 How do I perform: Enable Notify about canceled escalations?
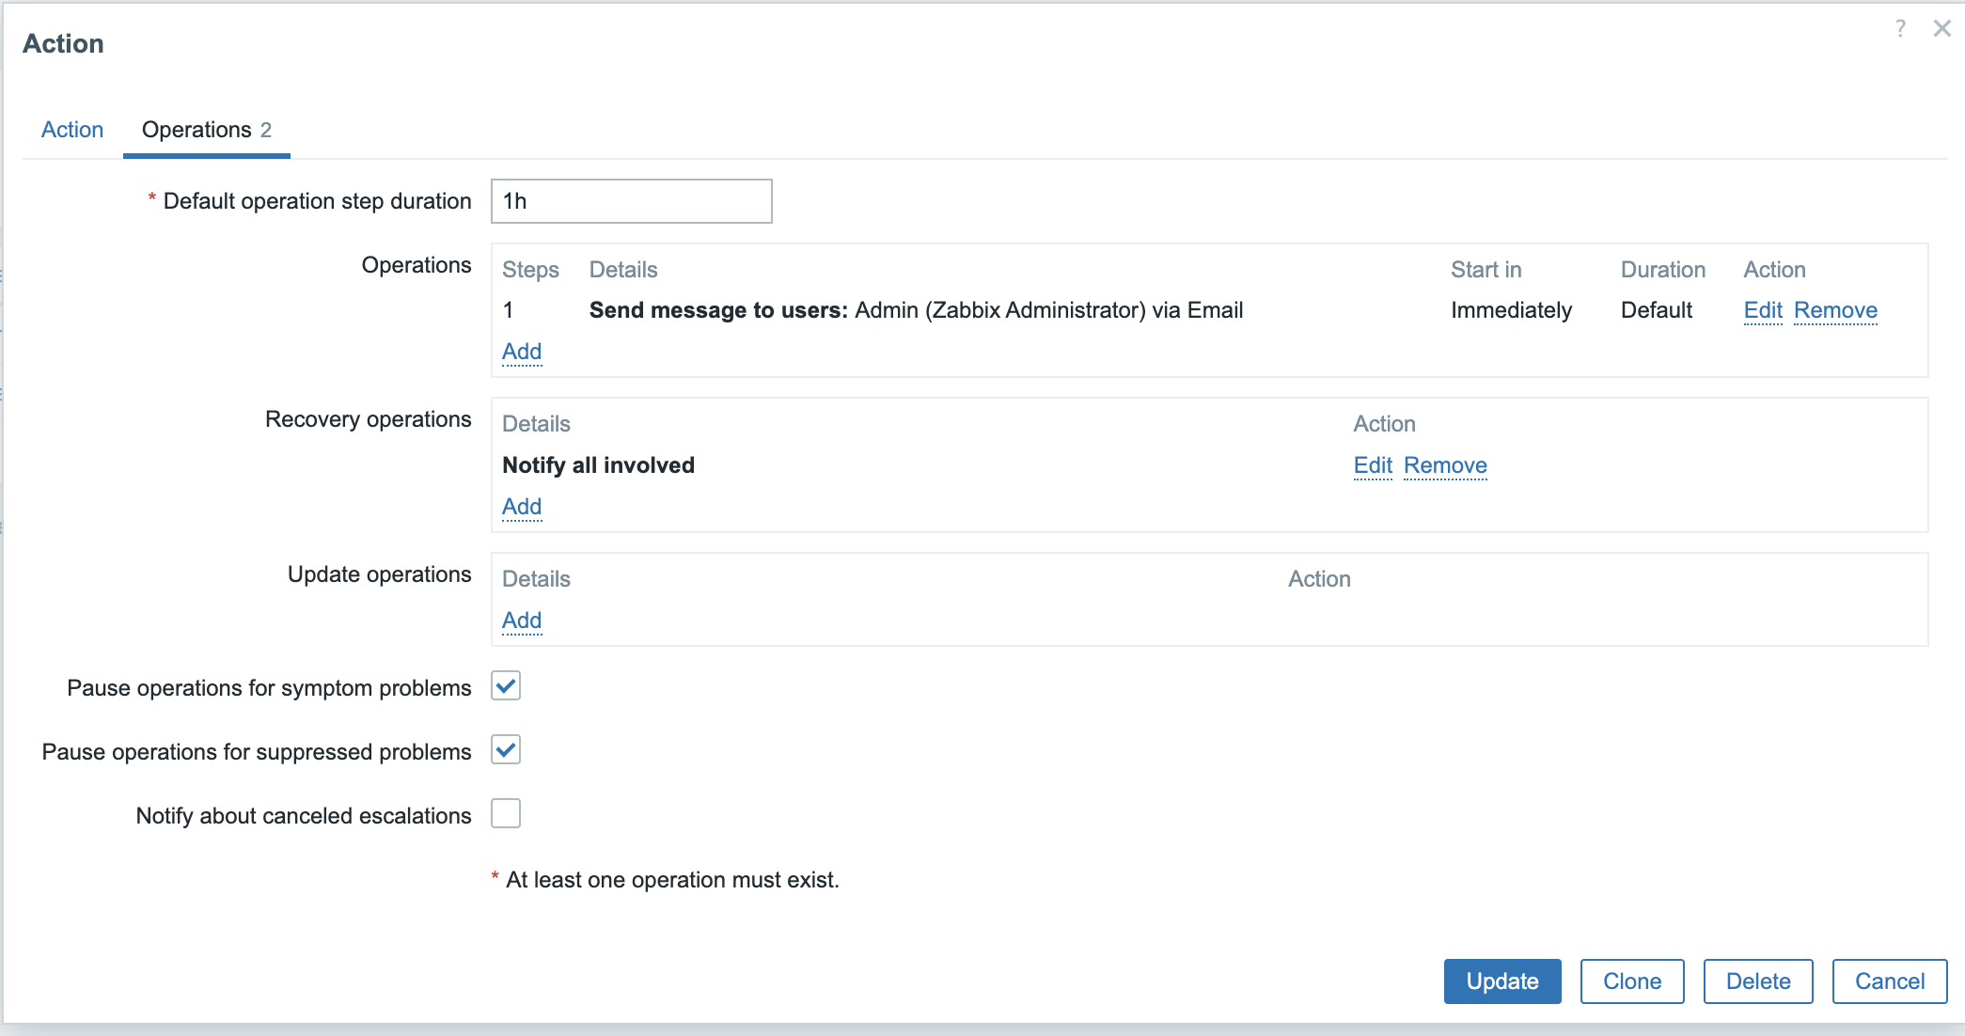pos(506,814)
